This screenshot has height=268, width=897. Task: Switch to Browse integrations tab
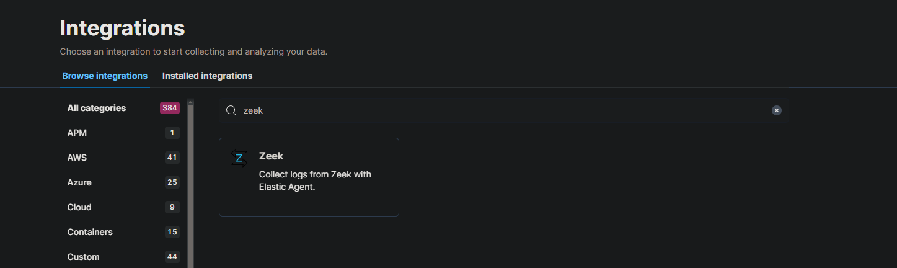coord(105,76)
